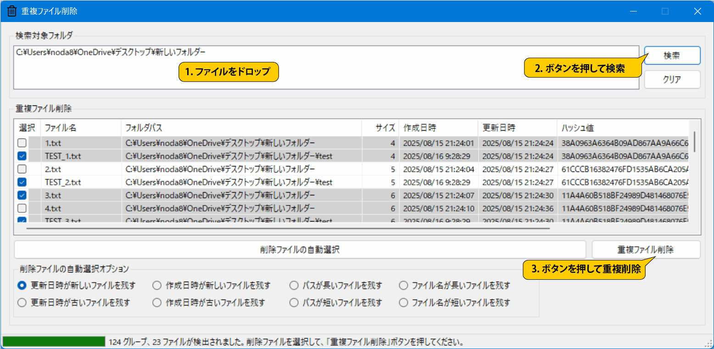Image resolution: width=714 pixels, height=349 pixels.
Task: Uncheck the 3.txt row checkbox
Action: [22, 195]
